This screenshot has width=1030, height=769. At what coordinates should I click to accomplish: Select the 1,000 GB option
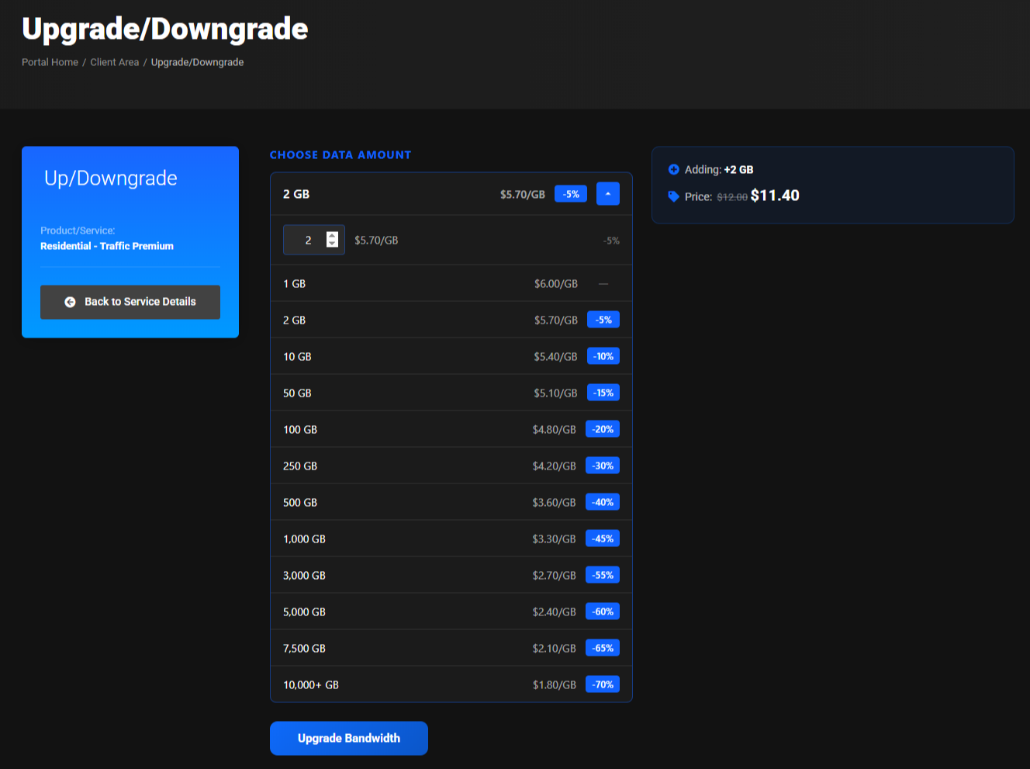click(x=451, y=539)
